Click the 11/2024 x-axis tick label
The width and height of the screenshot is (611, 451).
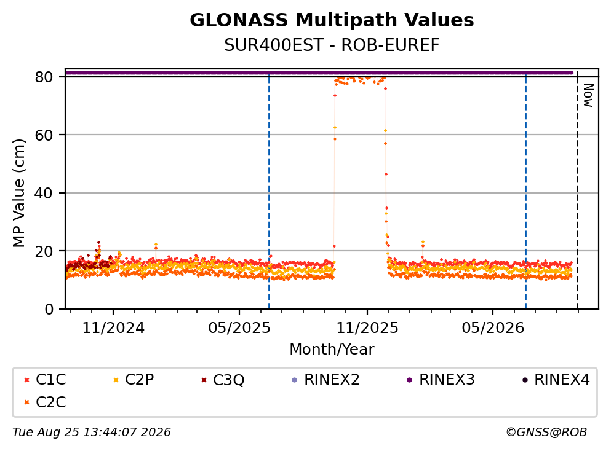click(x=113, y=328)
